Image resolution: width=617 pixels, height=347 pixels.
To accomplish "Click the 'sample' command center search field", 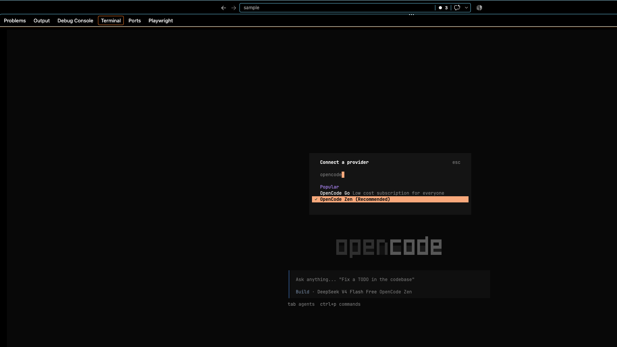I will pyautogui.click(x=337, y=8).
